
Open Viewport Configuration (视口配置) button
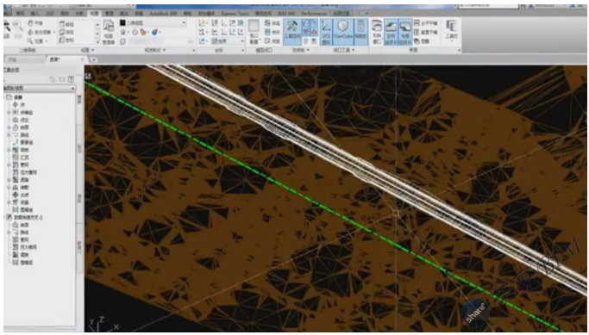point(254,32)
